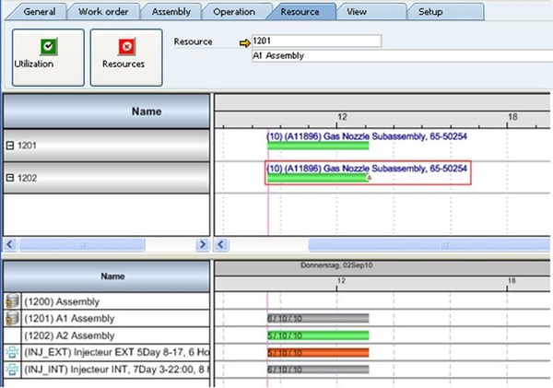Click the red X Resources icon

pyautogui.click(x=126, y=47)
